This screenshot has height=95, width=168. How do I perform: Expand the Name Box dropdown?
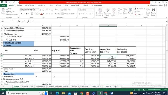click(12, 21)
